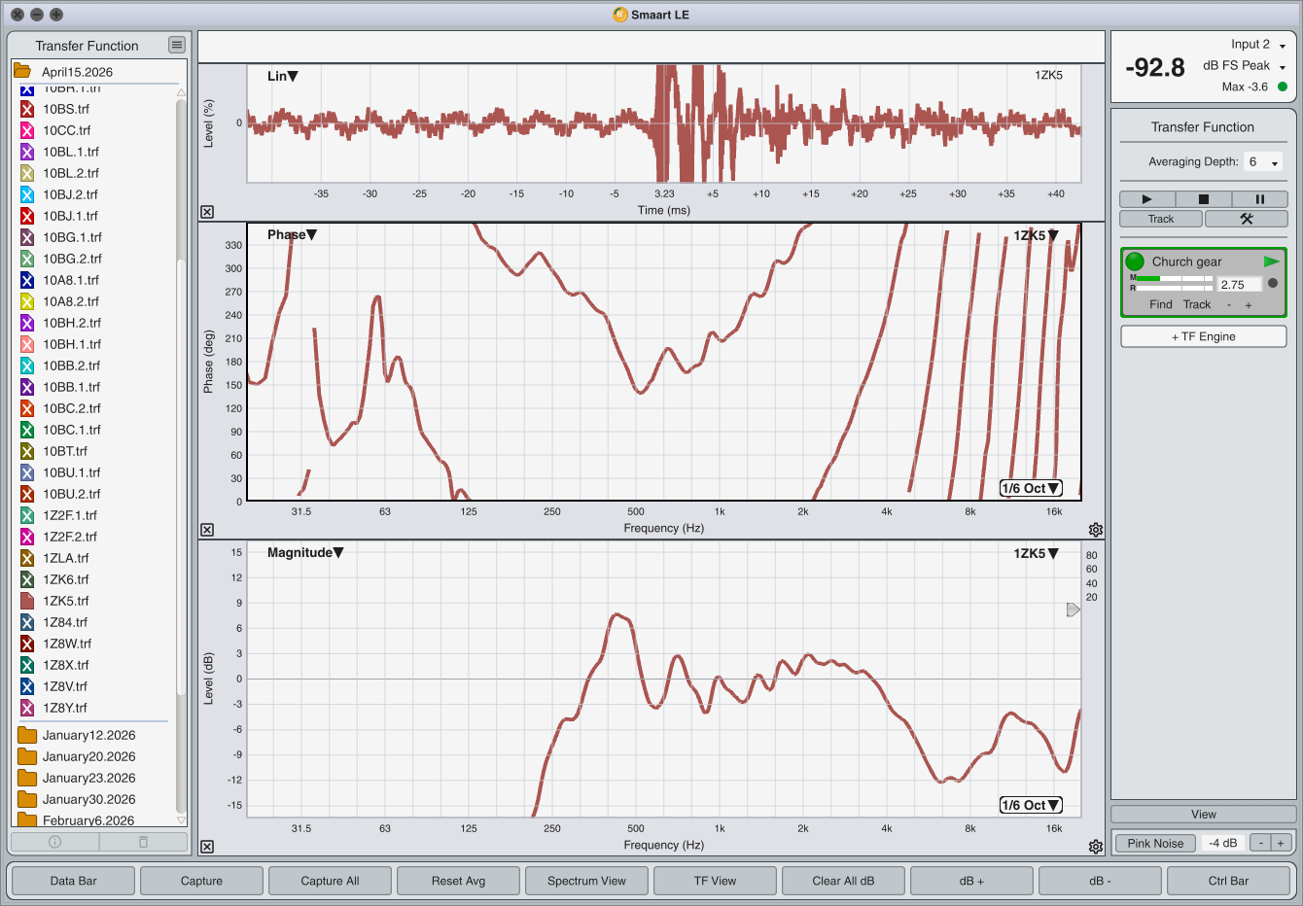
Task: Open the Phase graph type dropdown
Action: pos(293,234)
